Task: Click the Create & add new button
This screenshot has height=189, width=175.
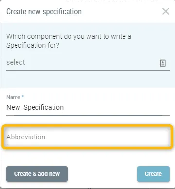Action: [37, 174]
